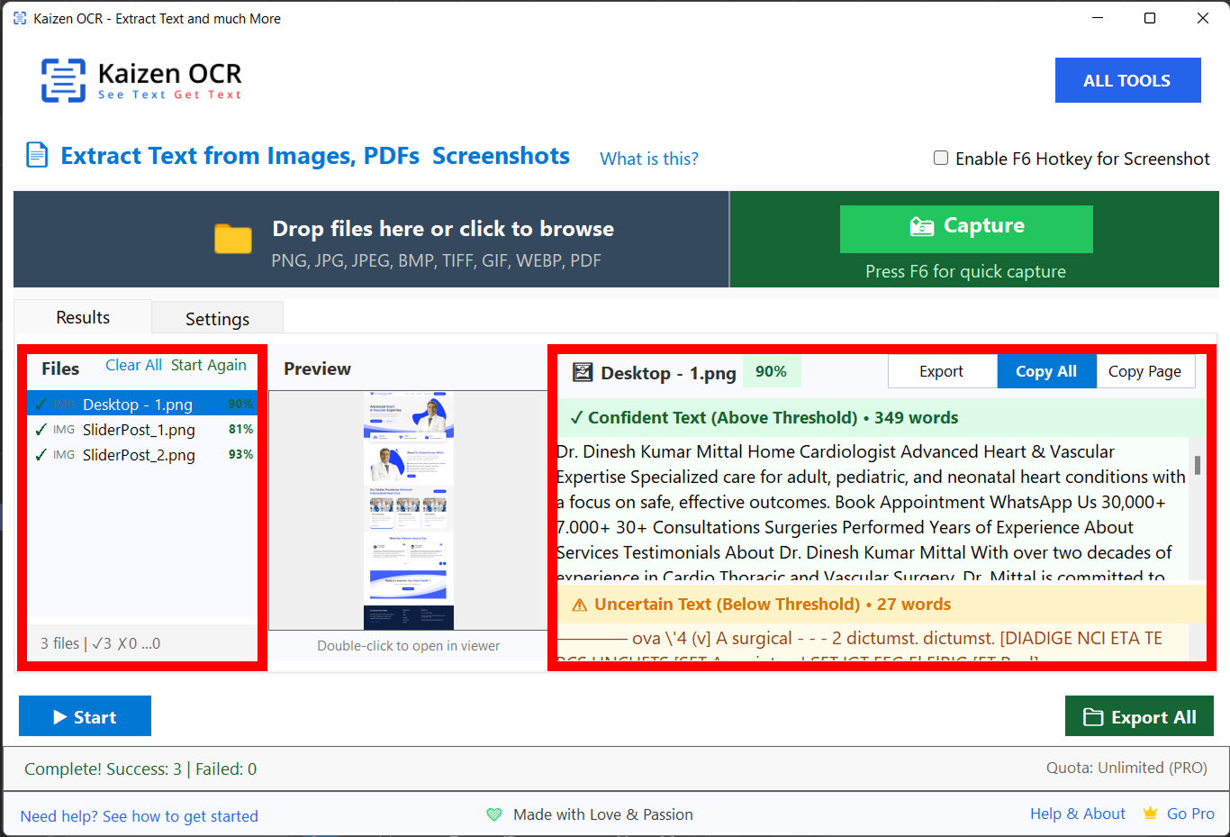Screen dimensions: 1230x837
Task: Click Clear All in Files panel
Action: 133,365
